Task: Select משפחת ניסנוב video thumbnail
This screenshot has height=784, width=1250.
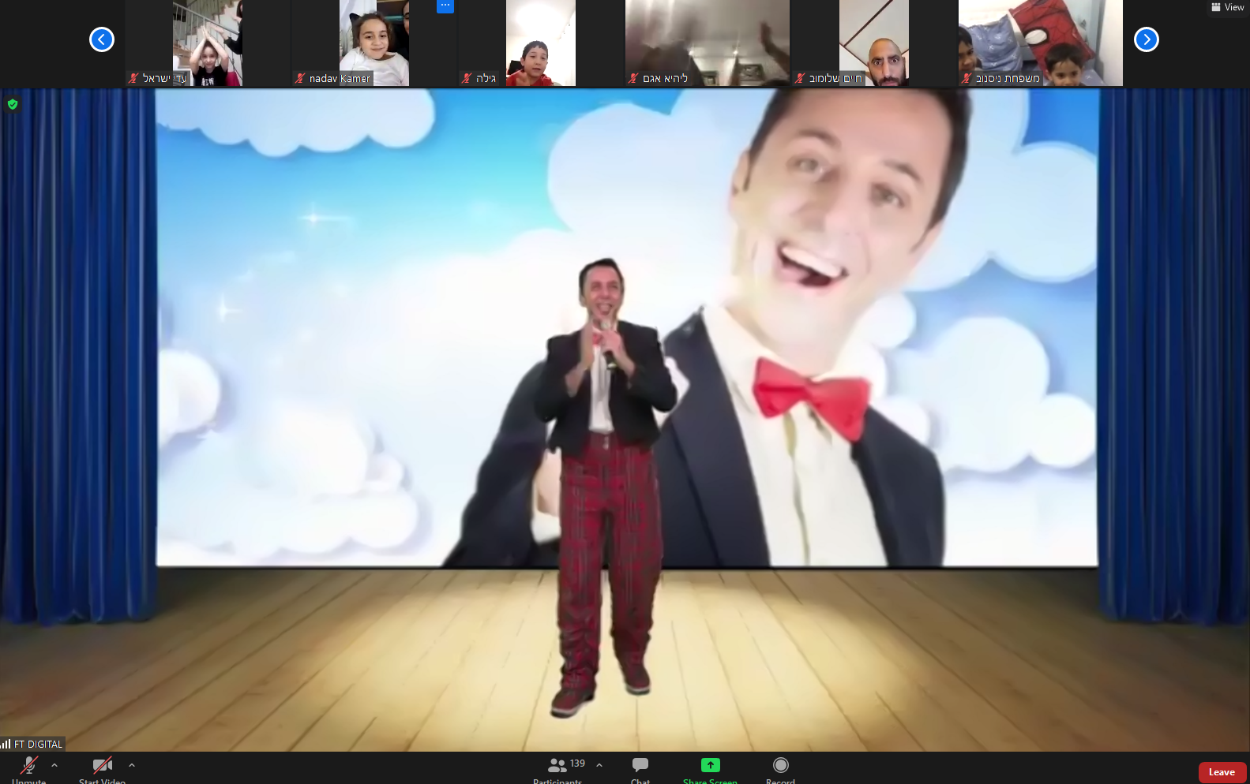Action: 1040,39
